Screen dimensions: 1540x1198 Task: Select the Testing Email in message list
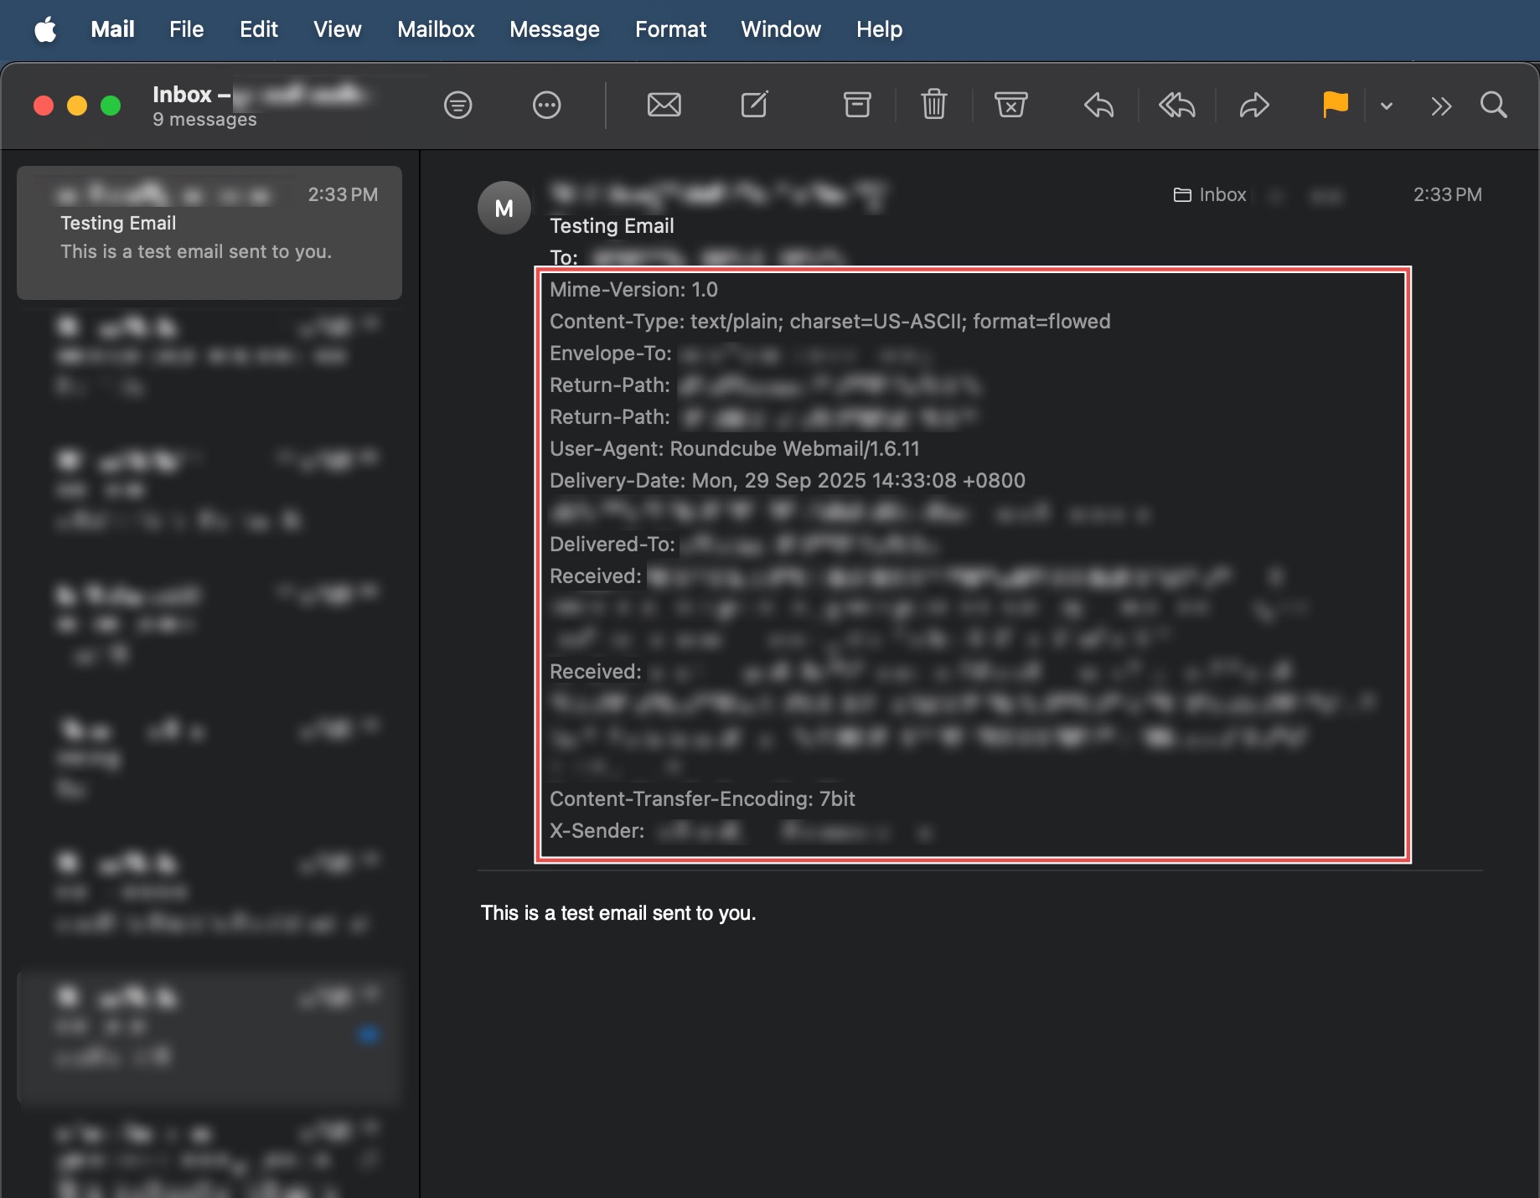tap(209, 233)
